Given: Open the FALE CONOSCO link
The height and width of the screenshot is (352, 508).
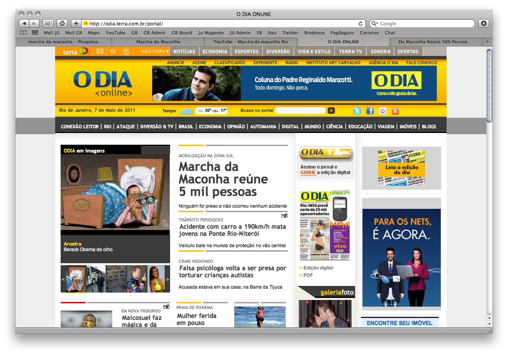Looking at the screenshot, I should pos(422,63).
